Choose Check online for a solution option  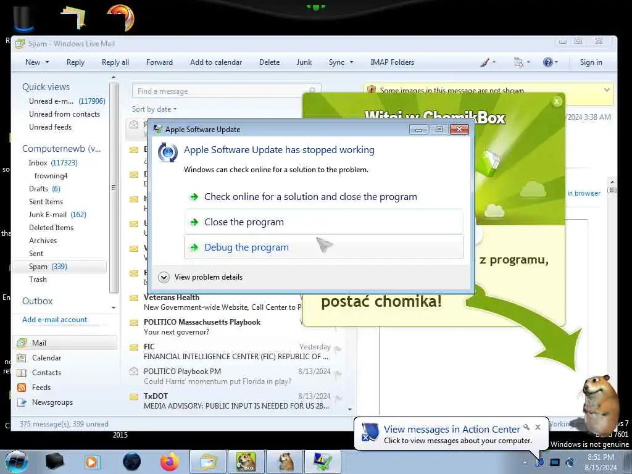point(323,197)
